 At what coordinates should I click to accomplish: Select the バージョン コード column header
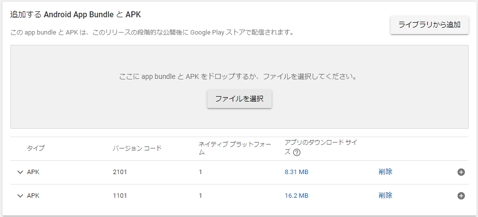click(x=137, y=148)
